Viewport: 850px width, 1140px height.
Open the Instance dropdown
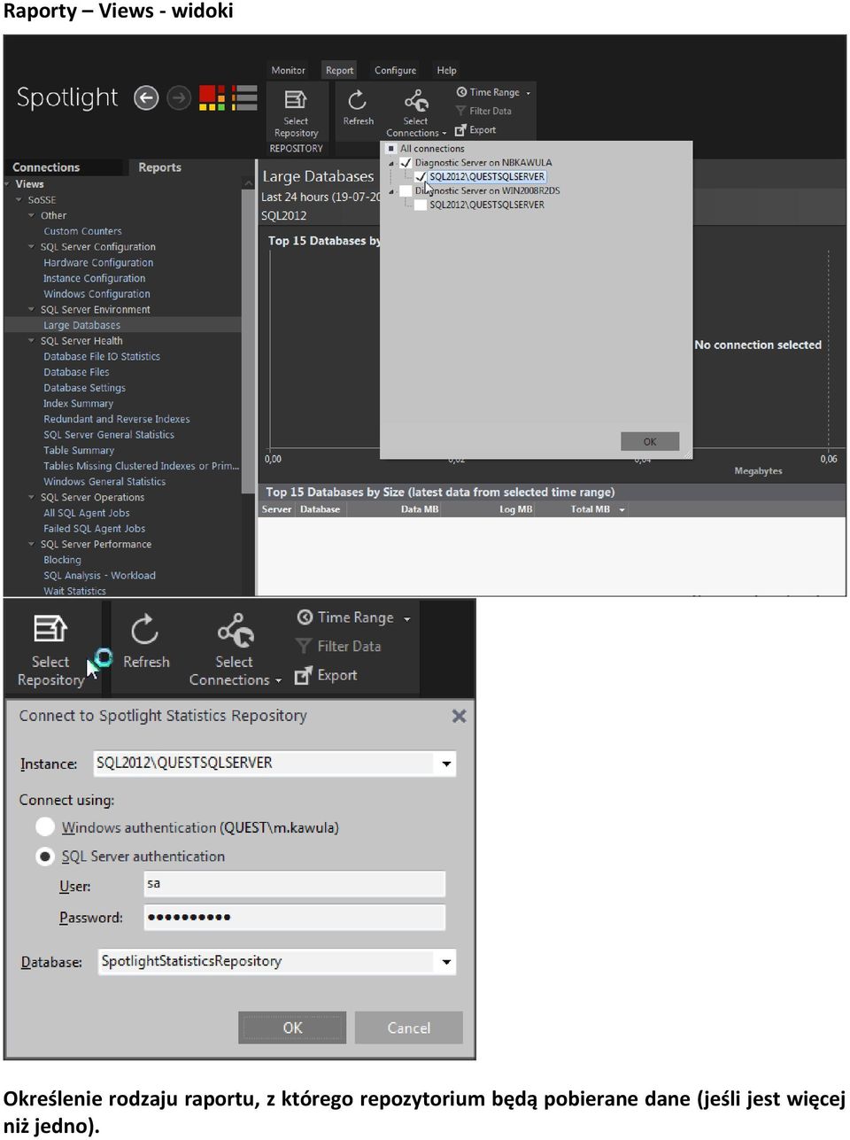pyautogui.click(x=446, y=764)
